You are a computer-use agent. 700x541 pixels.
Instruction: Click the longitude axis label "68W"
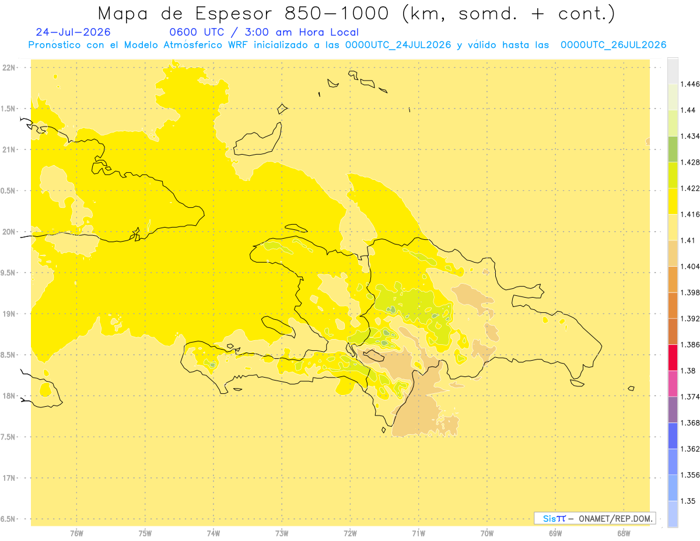point(624,533)
